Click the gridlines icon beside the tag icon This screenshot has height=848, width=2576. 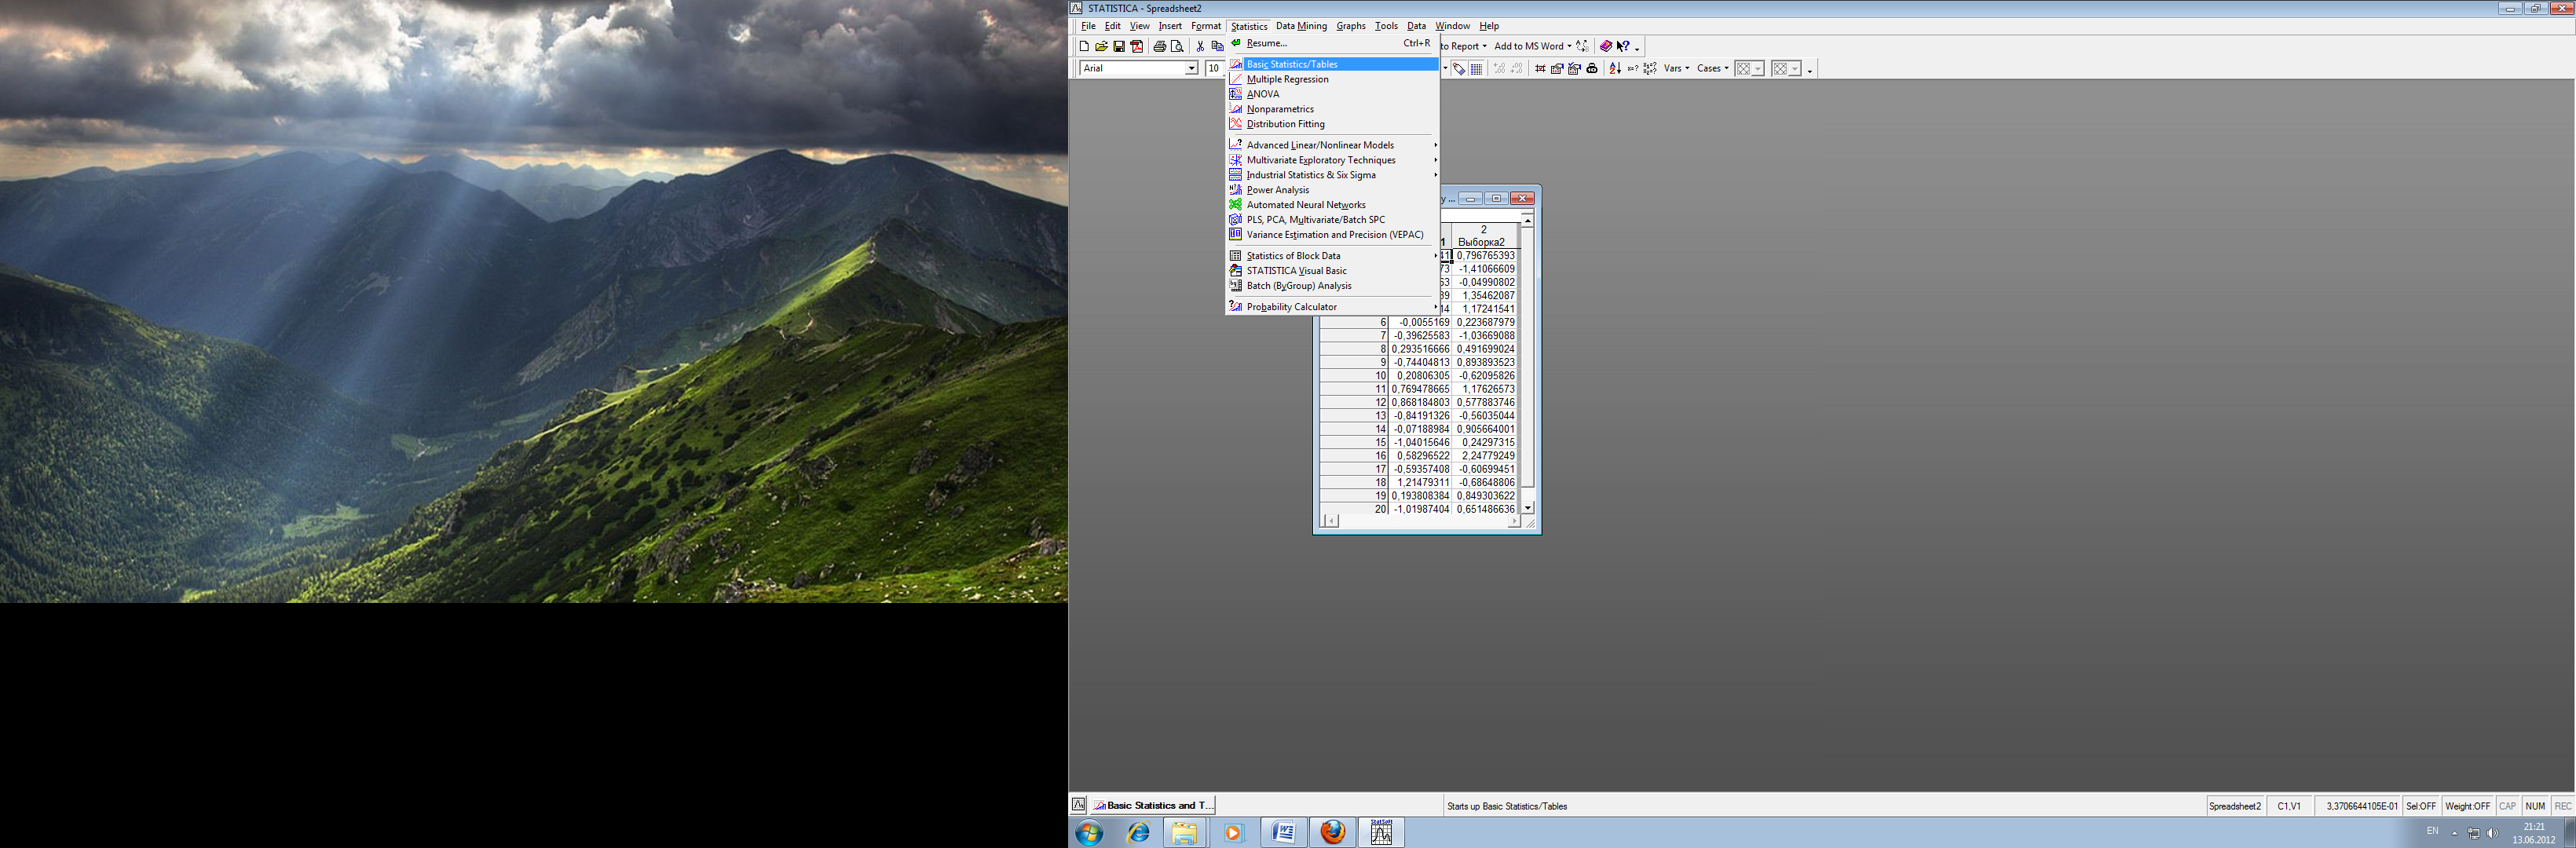1476,68
